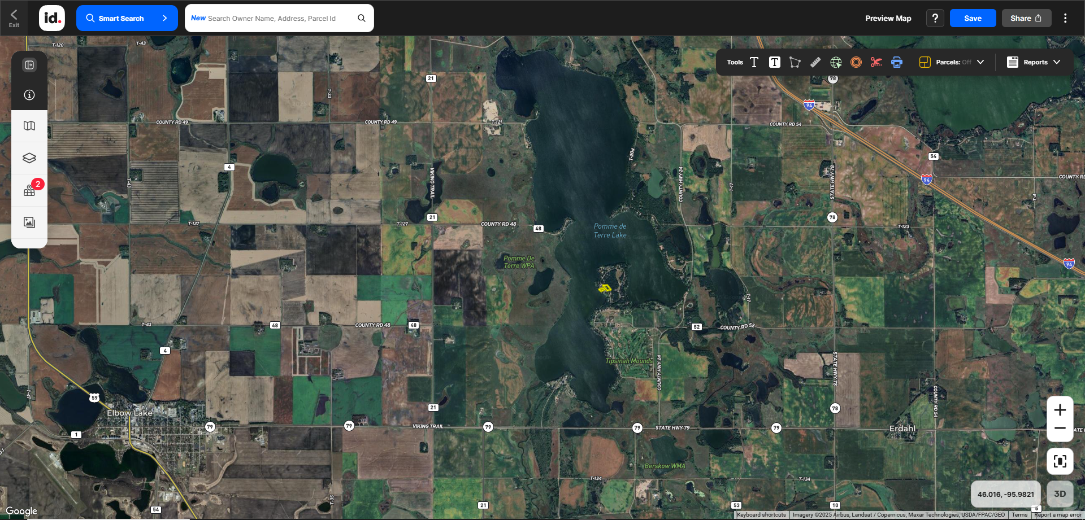1085x520 pixels.
Task: Click the globe selection tool icon
Action: coord(836,62)
